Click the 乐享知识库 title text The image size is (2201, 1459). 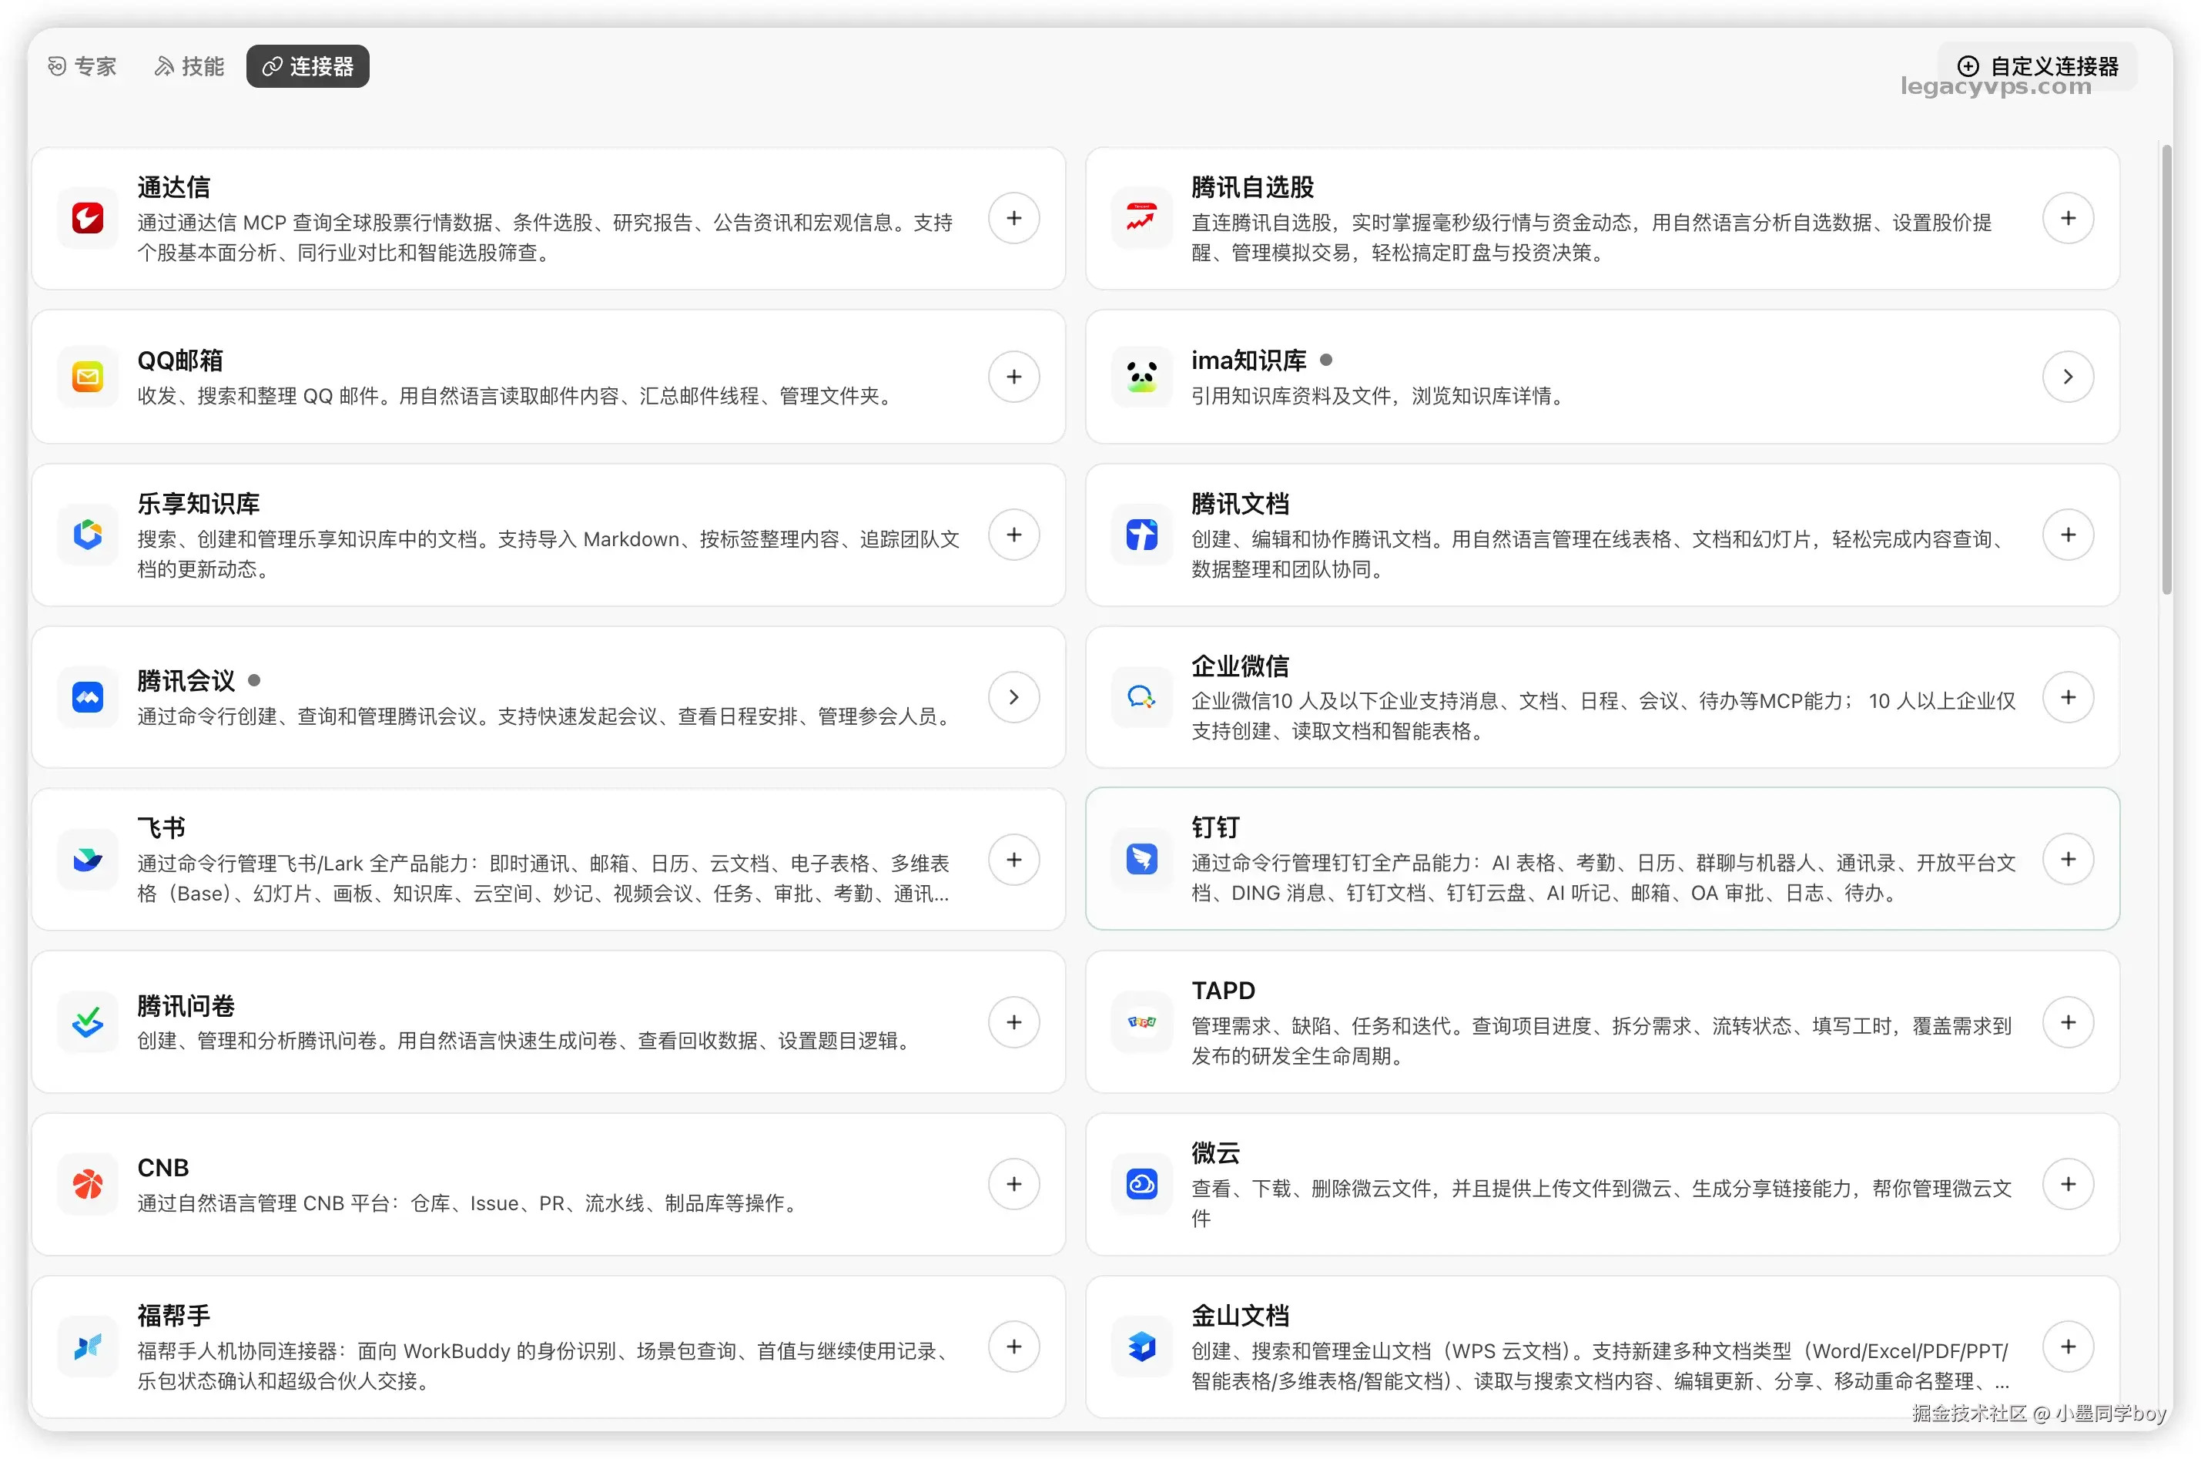point(198,503)
